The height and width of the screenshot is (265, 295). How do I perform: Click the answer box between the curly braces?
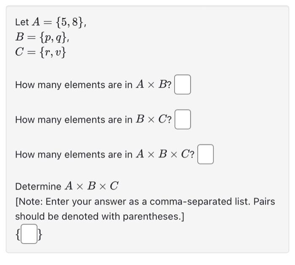click(28, 235)
